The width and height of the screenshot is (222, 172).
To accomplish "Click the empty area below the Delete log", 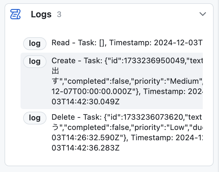I will pos(109,159).
